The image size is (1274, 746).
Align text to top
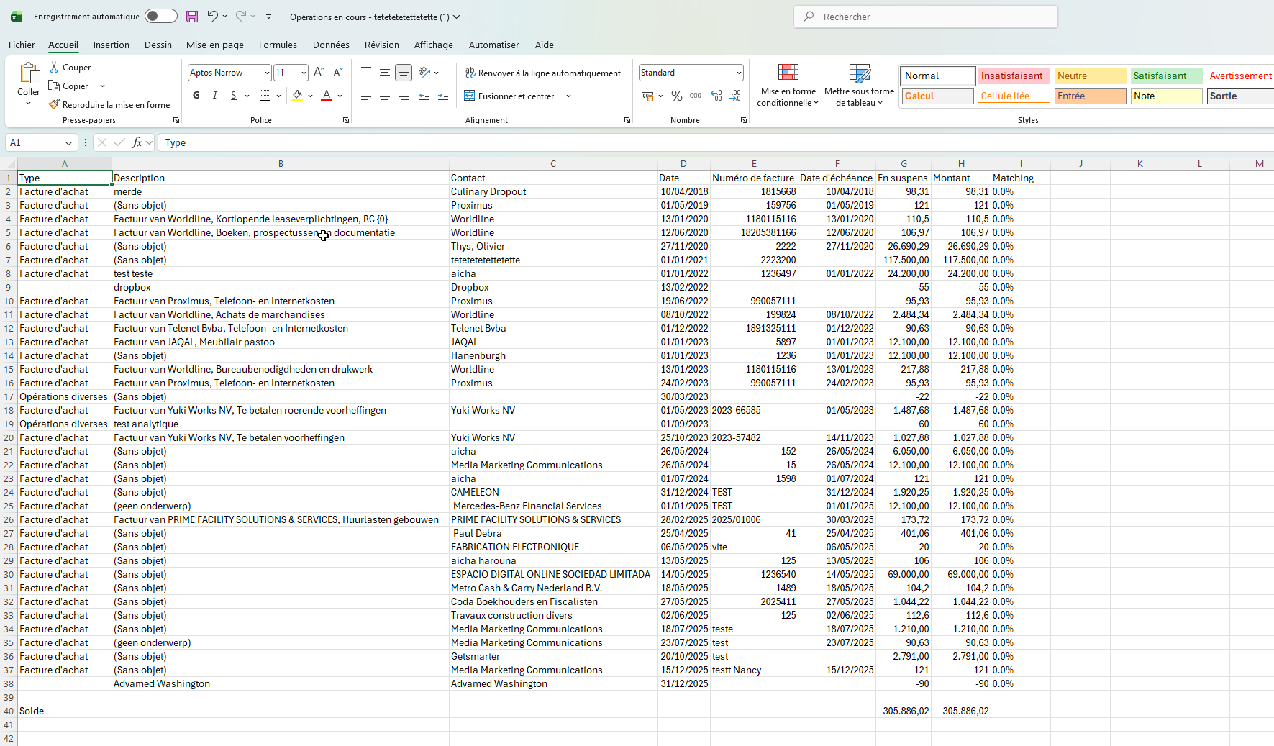coord(366,73)
